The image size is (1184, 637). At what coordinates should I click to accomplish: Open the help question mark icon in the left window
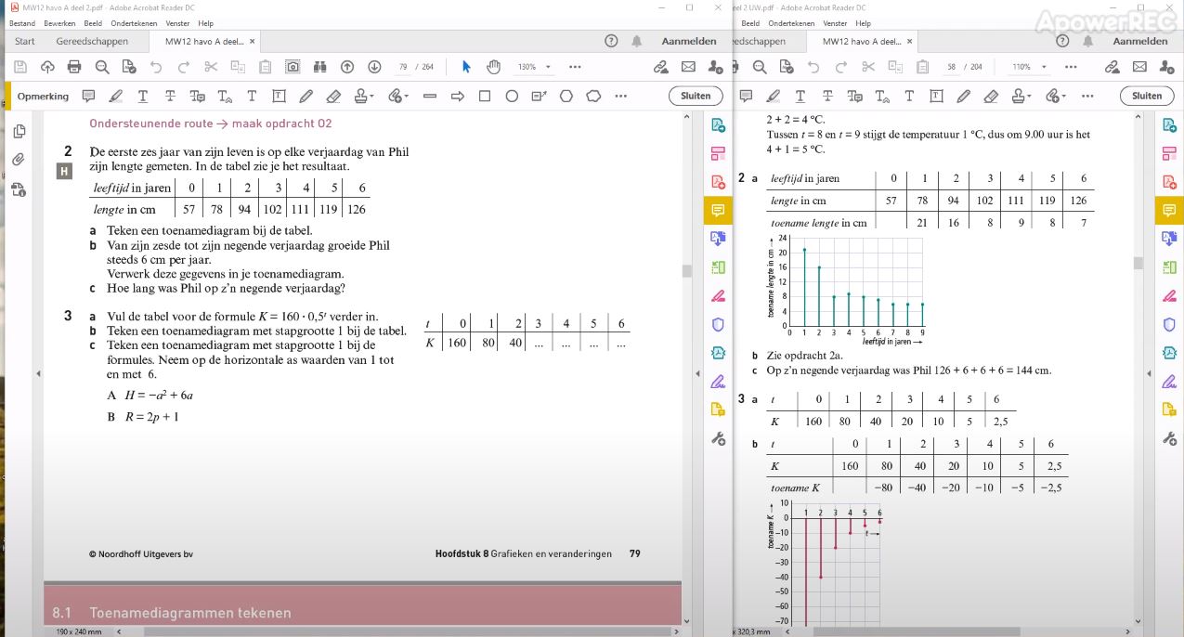(x=611, y=41)
